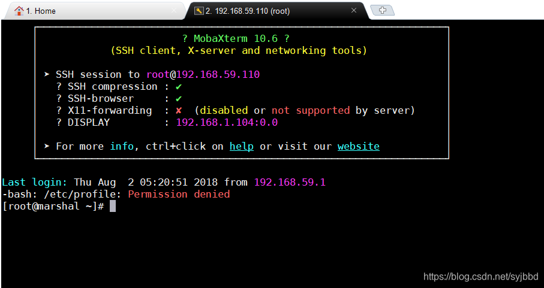Click the SSH session tab icon
This screenshot has height=288, width=544.
pos(199,11)
